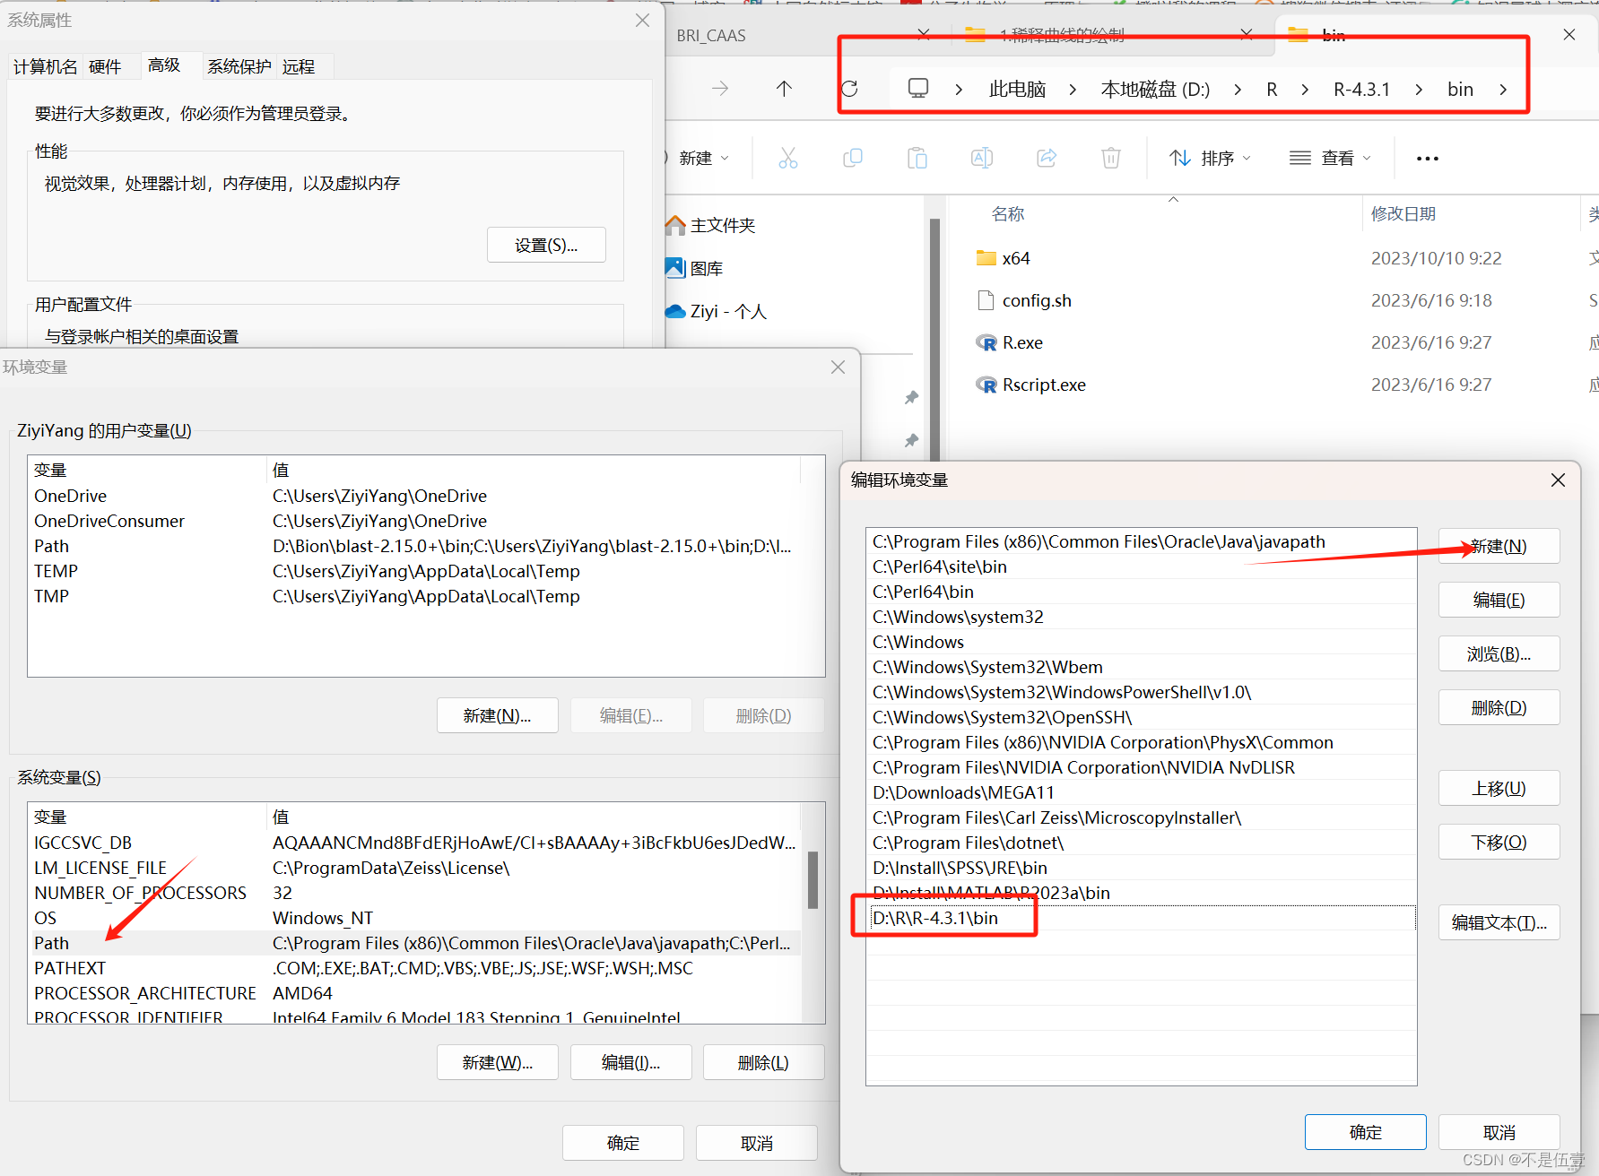Click 设置(S)... under 性能 section
Image resolution: width=1599 pixels, height=1176 pixels.
pos(546,245)
